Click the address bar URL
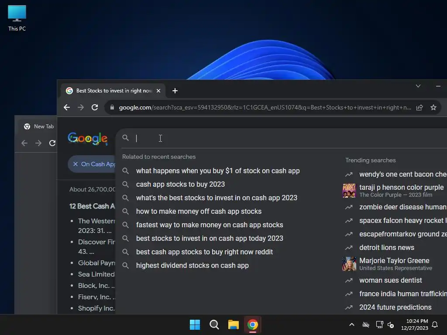This screenshot has width=447, height=335. pyautogui.click(x=265, y=107)
